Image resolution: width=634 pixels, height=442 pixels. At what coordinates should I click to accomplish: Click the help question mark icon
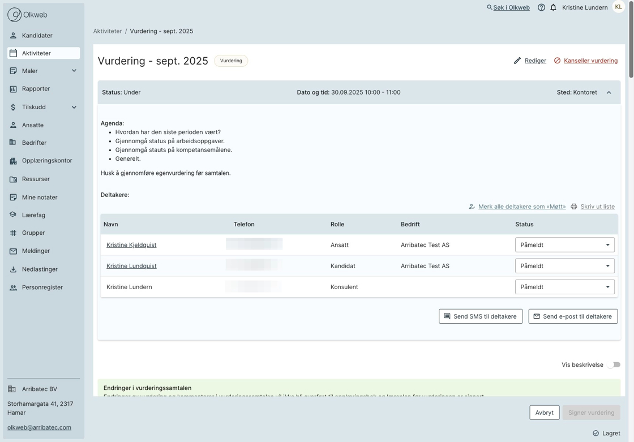(x=541, y=7)
